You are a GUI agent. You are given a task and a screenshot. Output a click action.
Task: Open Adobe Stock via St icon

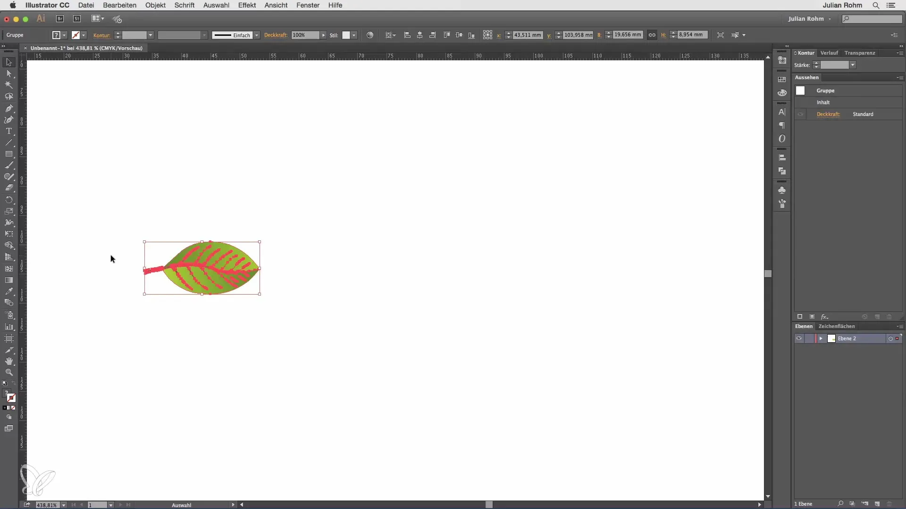pyautogui.click(x=77, y=19)
